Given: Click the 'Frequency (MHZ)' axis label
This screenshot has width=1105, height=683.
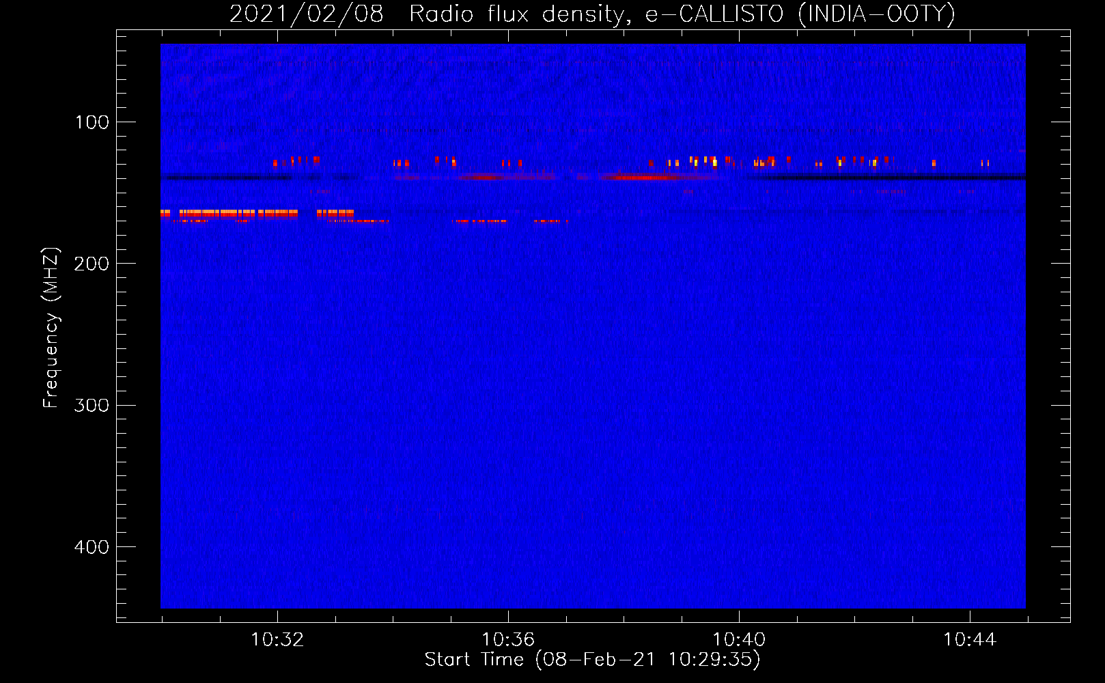Looking at the screenshot, I should coord(51,328).
